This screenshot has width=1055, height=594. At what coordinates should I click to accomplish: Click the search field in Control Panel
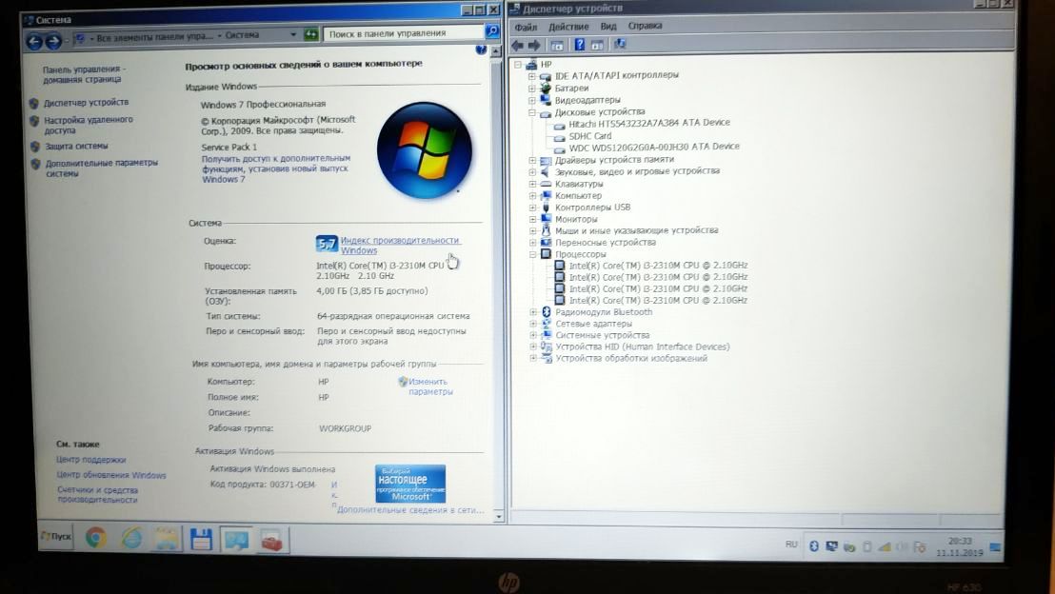[x=405, y=33]
